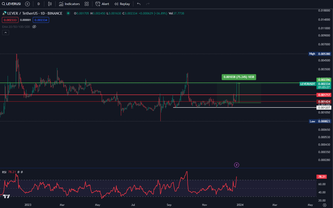Image resolution: width=333 pixels, height=208 pixels.
Task: Select the 0.002396 green price label
Action: tap(324, 80)
